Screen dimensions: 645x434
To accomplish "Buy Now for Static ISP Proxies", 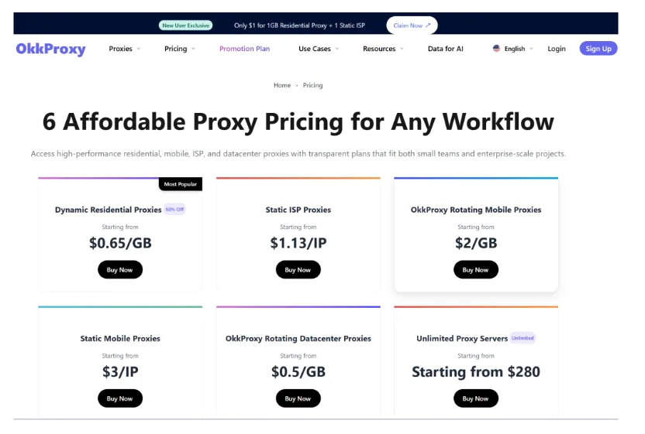I will point(298,270).
